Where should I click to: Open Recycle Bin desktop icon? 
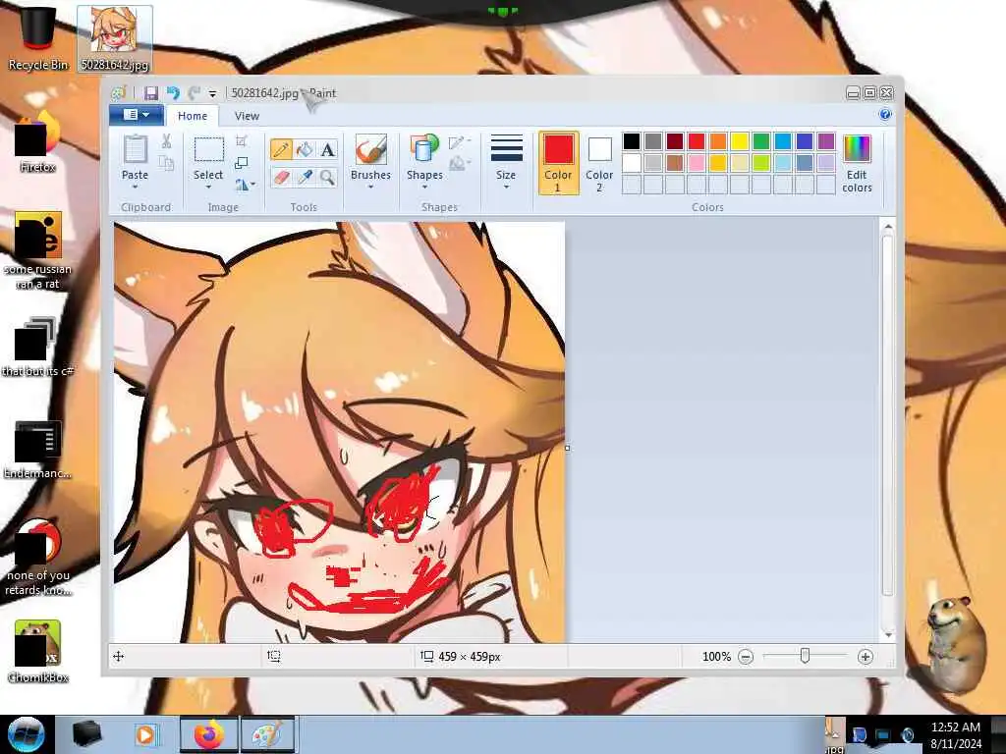click(37, 38)
